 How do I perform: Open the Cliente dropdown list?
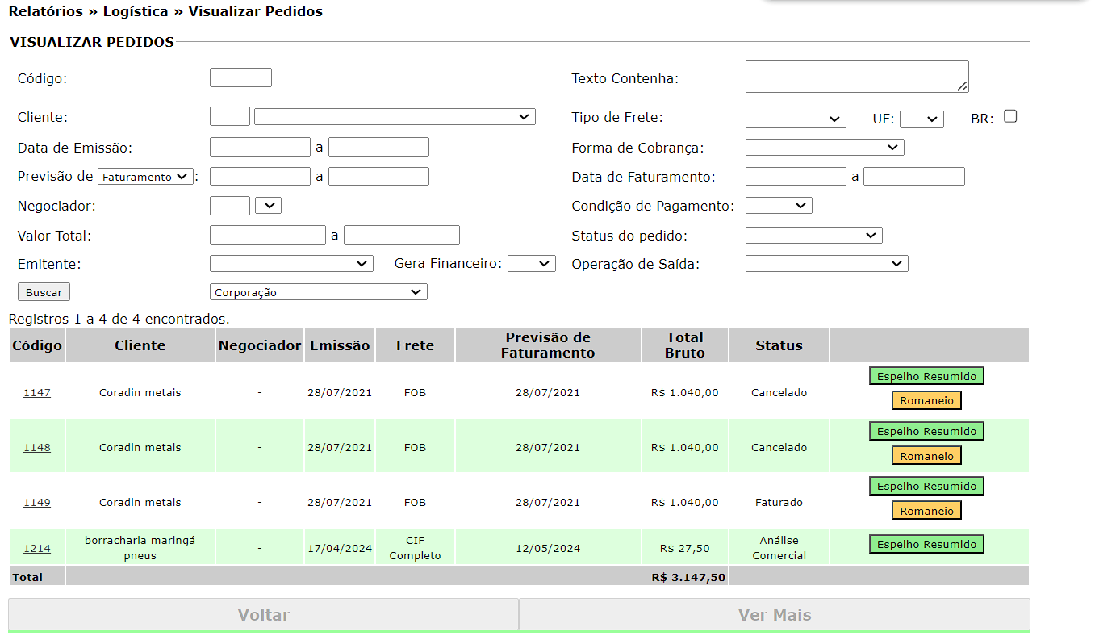pyautogui.click(x=395, y=117)
